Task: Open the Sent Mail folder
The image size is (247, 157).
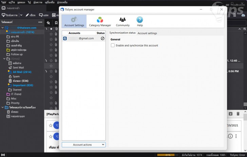Action: point(18,67)
